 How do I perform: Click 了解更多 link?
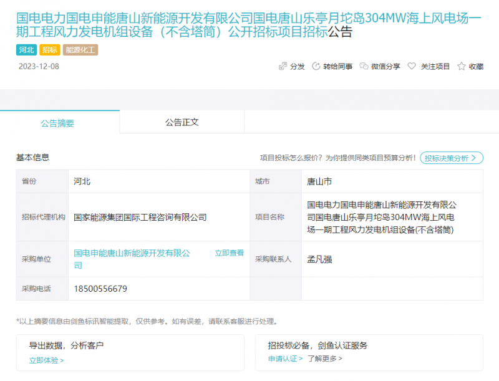[324, 359]
